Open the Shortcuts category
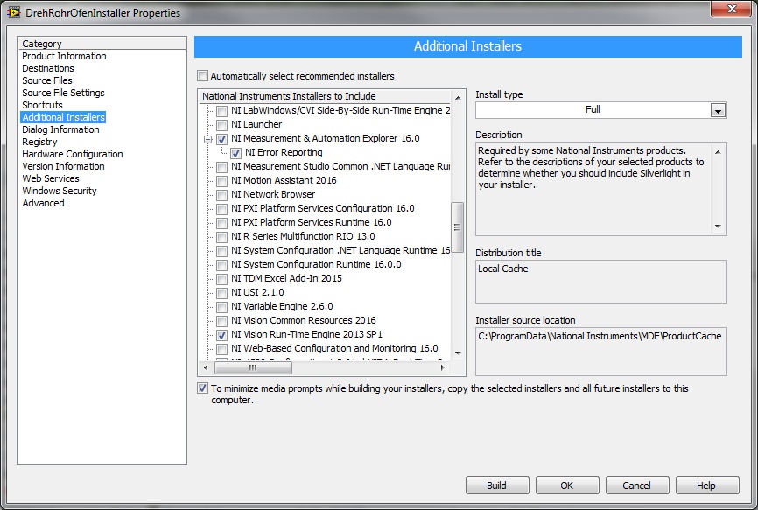Screen dimensions: 758x510 pos(42,105)
